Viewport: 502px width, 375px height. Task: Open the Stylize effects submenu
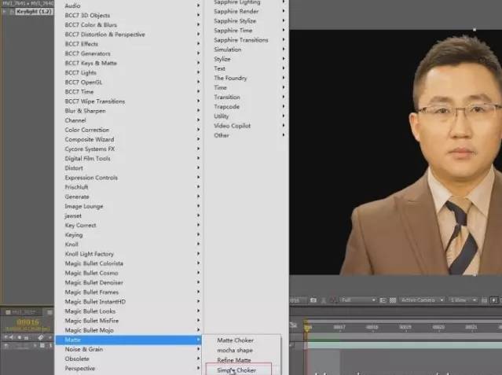point(247,59)
